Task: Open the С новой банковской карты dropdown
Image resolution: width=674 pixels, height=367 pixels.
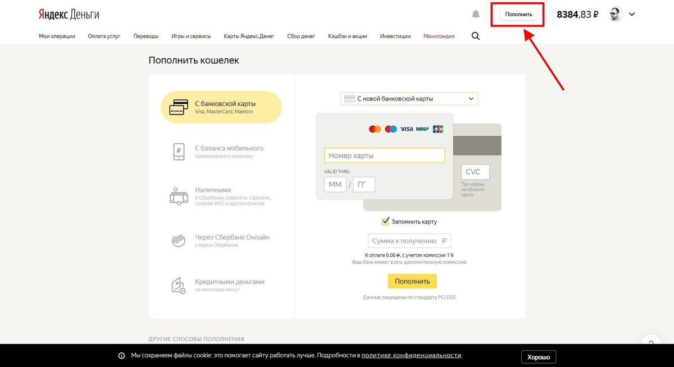Action: coord(409,99)
